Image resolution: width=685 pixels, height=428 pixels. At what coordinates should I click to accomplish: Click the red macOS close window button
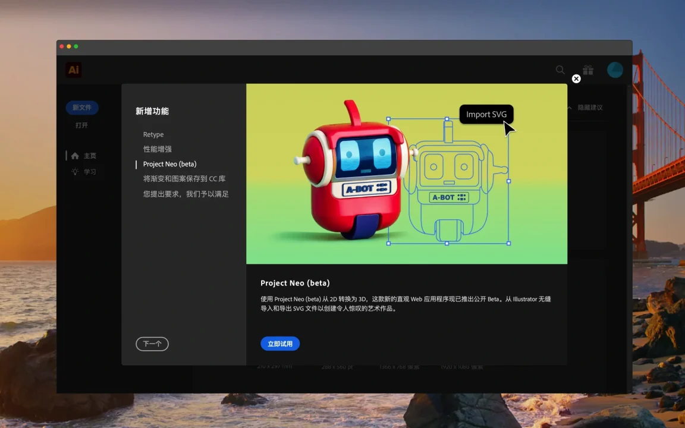click(62, 46)
